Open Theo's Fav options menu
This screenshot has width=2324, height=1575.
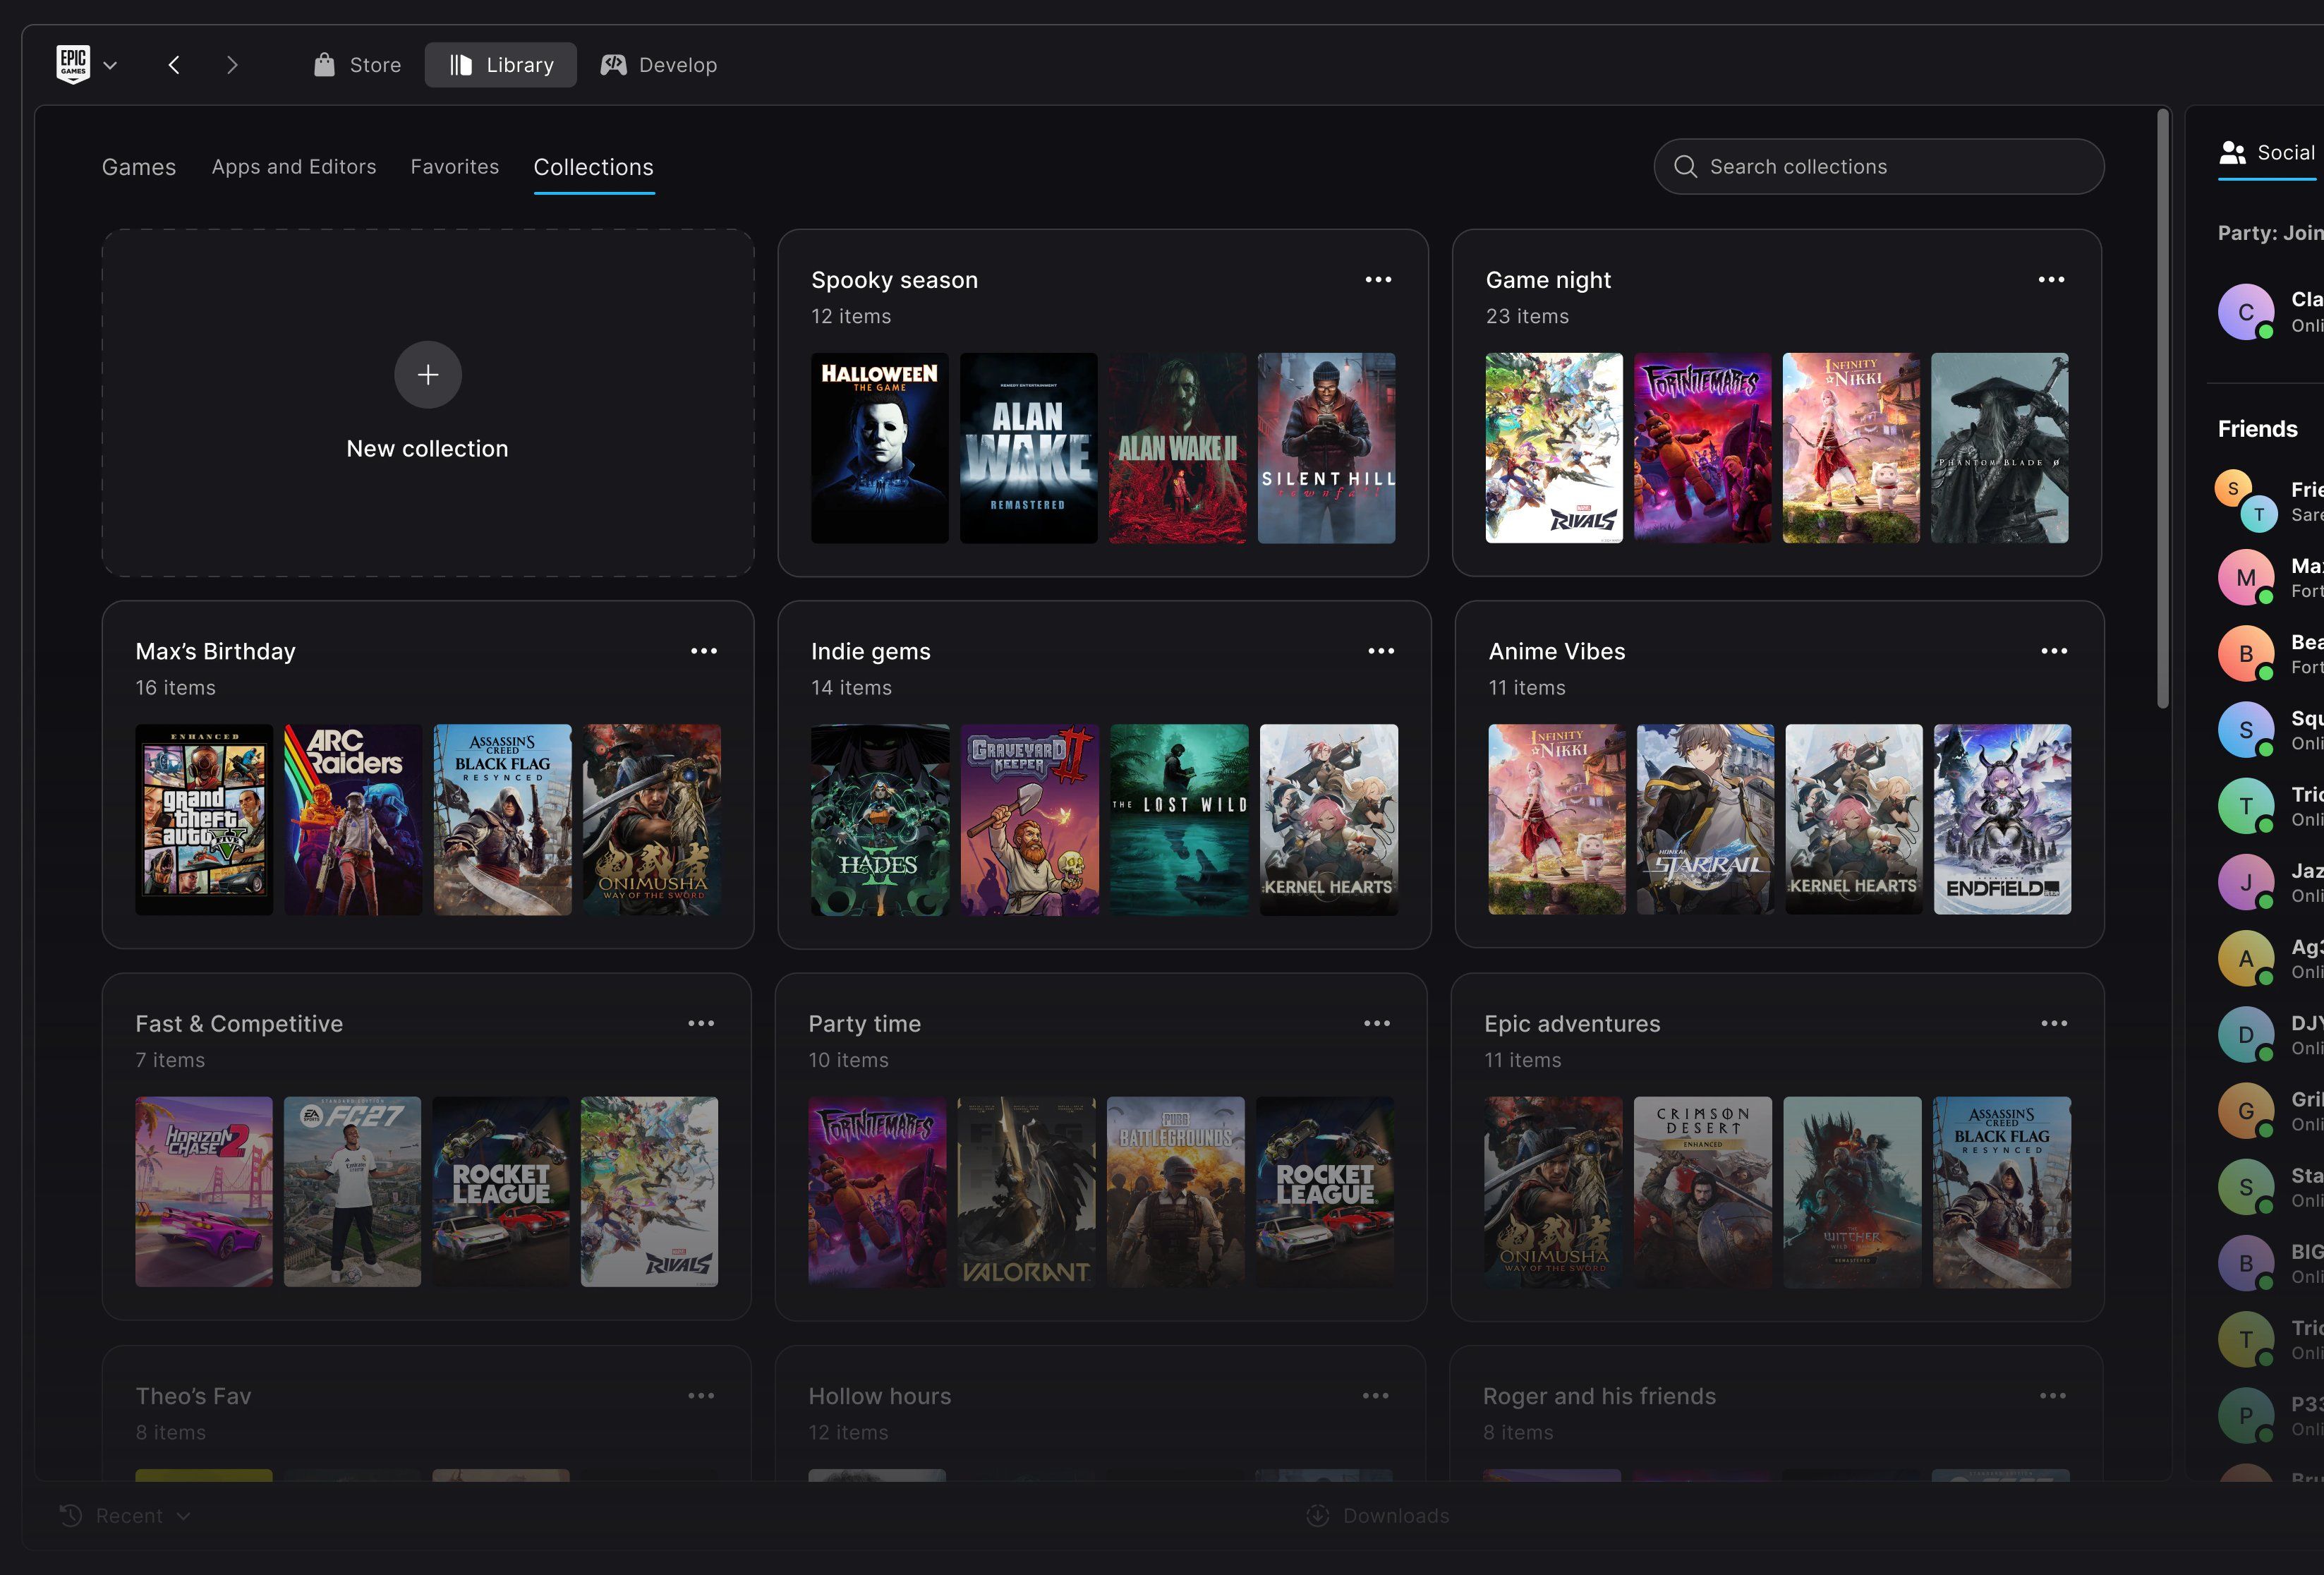click(701, 1396)
